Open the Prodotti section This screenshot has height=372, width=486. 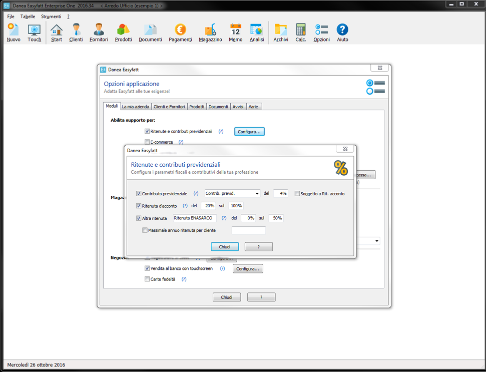pyautogui.click(x=123, y=33)
